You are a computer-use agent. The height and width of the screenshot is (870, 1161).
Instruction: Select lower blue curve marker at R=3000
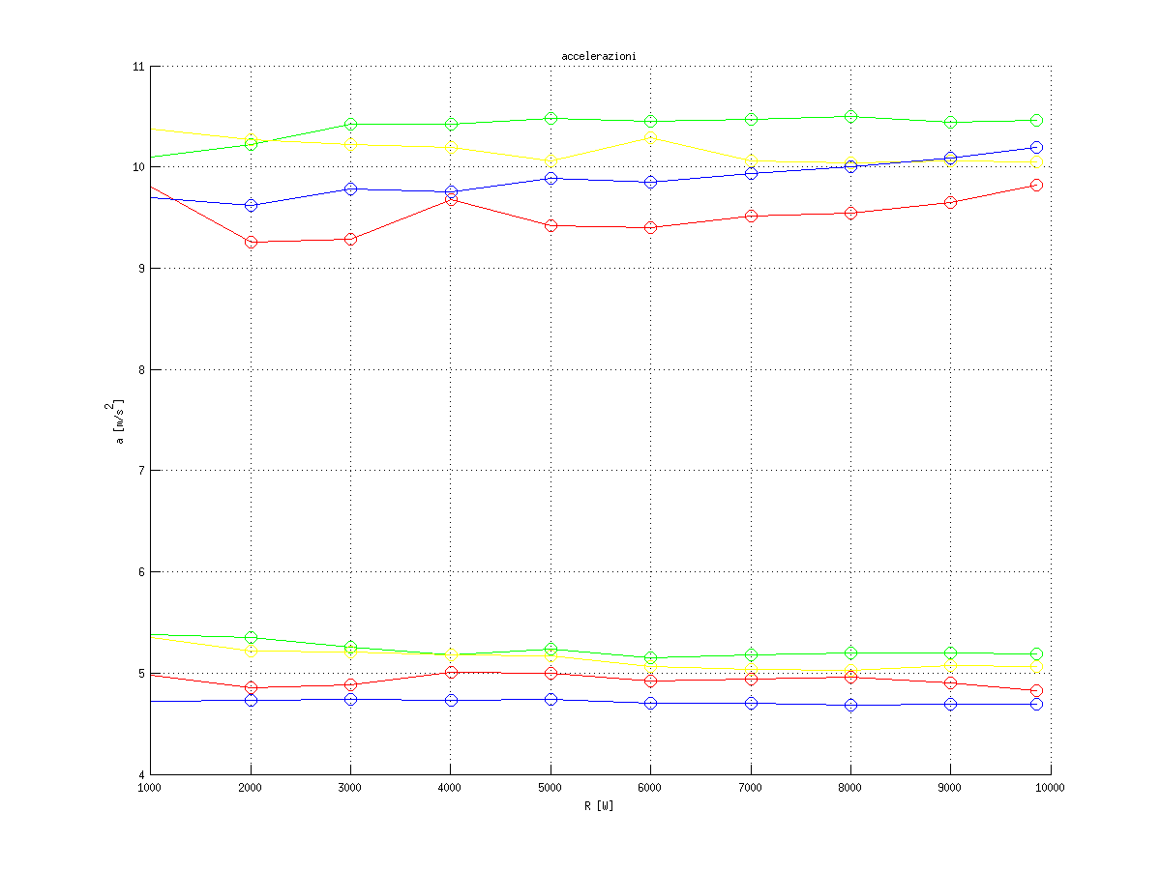(350, 699)
